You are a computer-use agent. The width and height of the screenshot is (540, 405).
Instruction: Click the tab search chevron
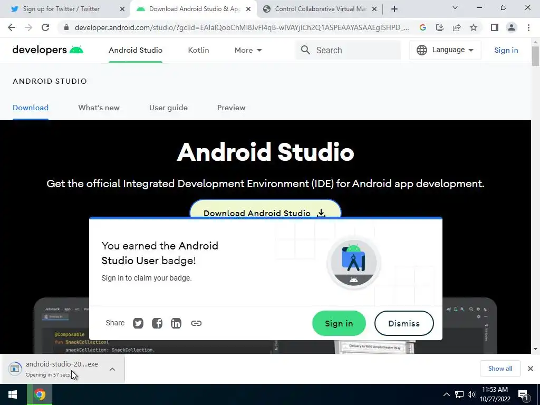[455, 7]
